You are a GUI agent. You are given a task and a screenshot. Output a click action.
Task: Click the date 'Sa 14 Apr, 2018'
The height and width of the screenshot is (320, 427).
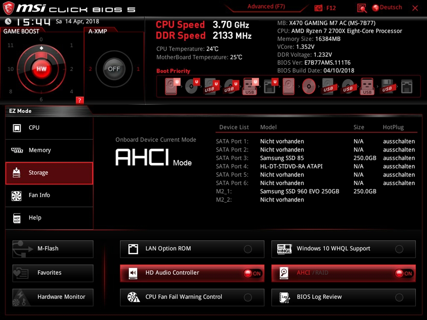click(77, 21)
